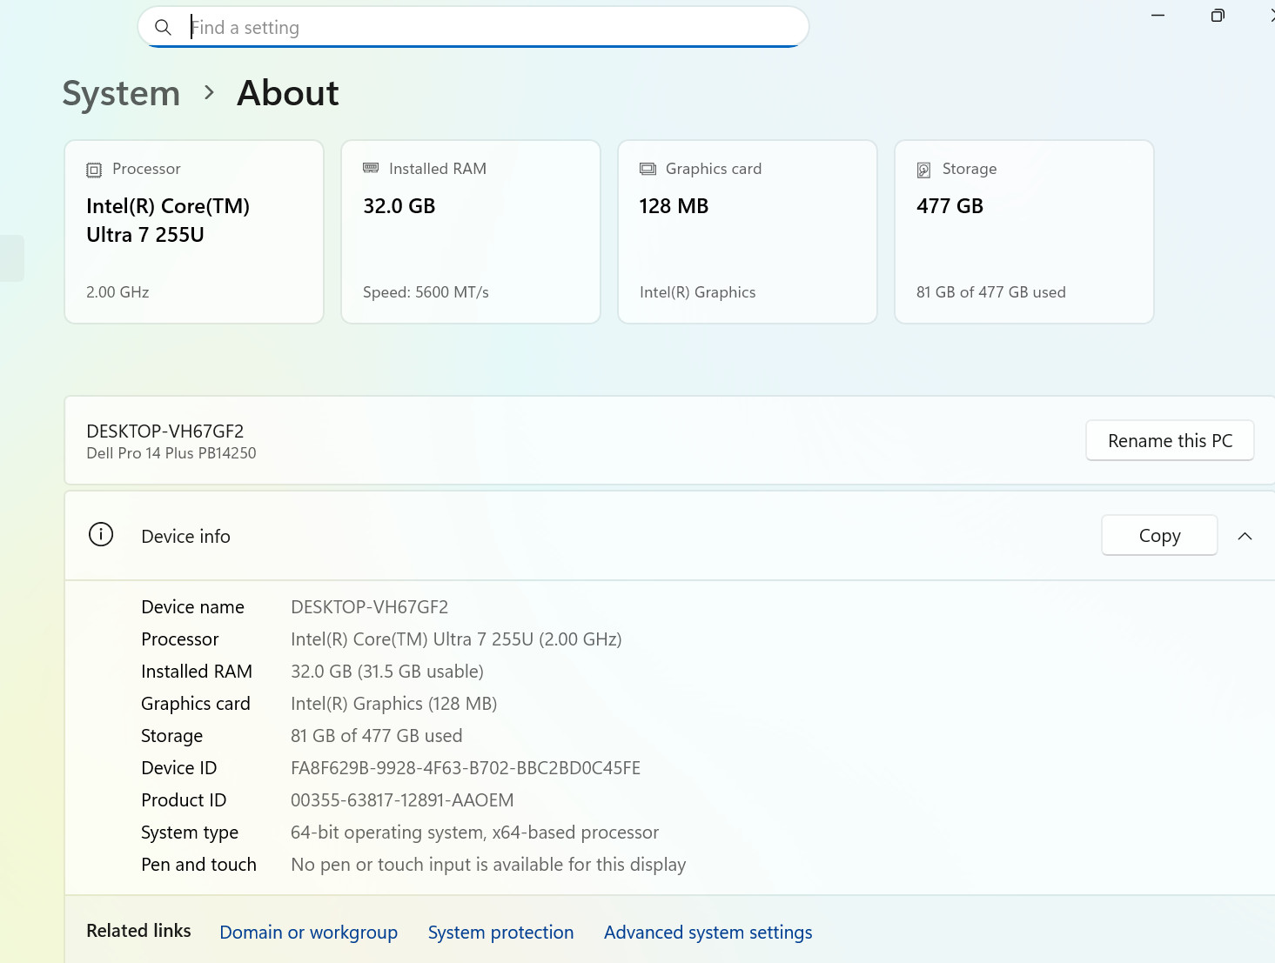Click the Device name row label
Image resolution: width=1275 pixels, height=963 pixels.
coord(192,607)
